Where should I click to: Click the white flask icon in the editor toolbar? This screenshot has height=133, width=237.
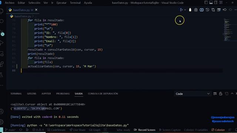190,10
